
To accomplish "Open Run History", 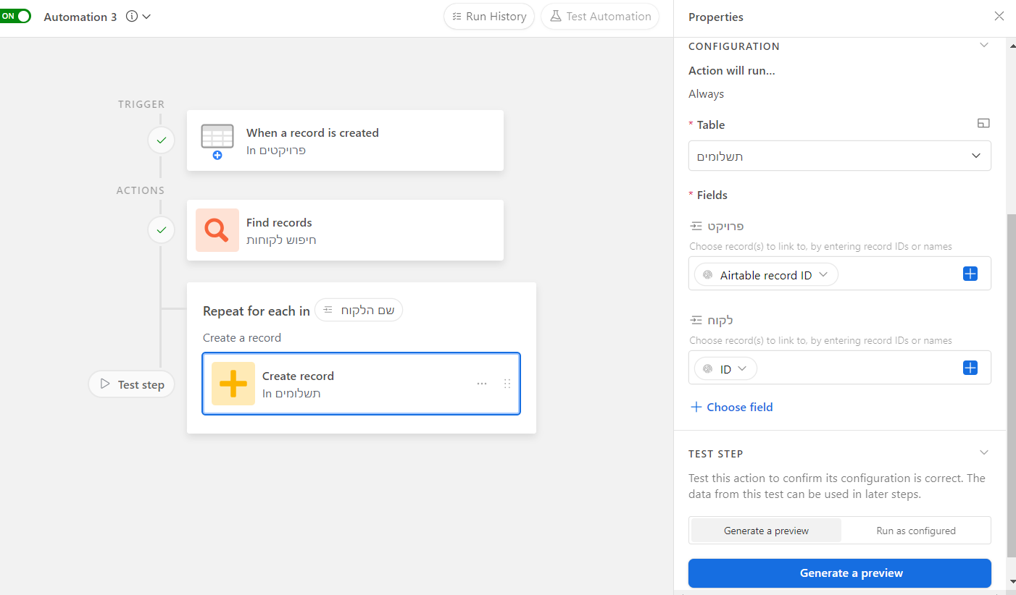I will pos(489,16).
